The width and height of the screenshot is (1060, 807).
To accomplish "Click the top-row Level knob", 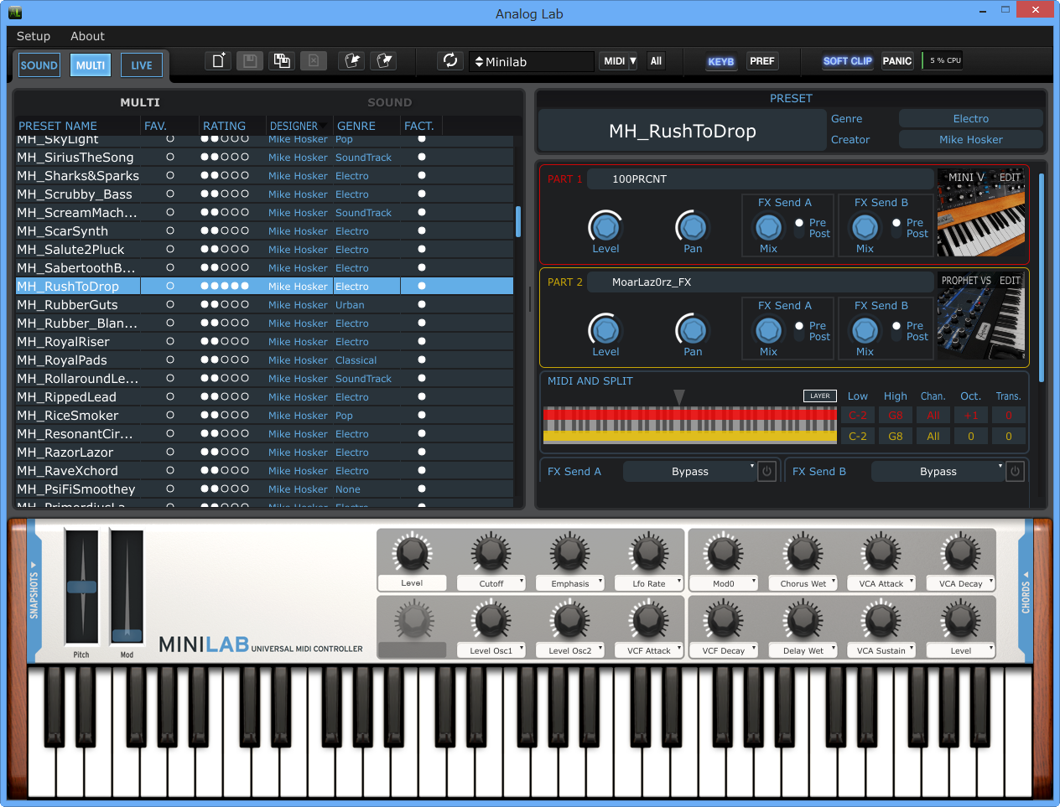I will click(412, 552).
